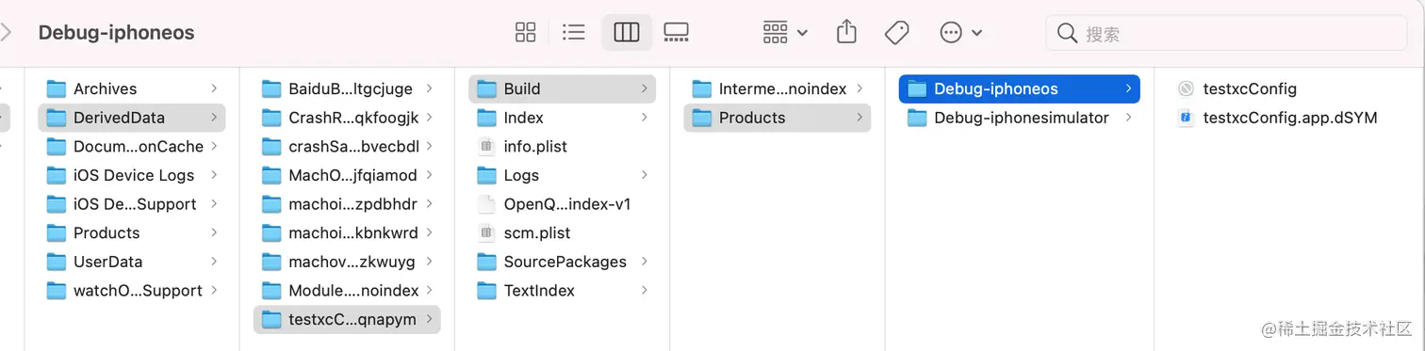Viewport: 1425px width, 351px height.
Task: Expand the Intermediates noindex folder chevron
Action: pyautogui.click(x=860, y=88)
